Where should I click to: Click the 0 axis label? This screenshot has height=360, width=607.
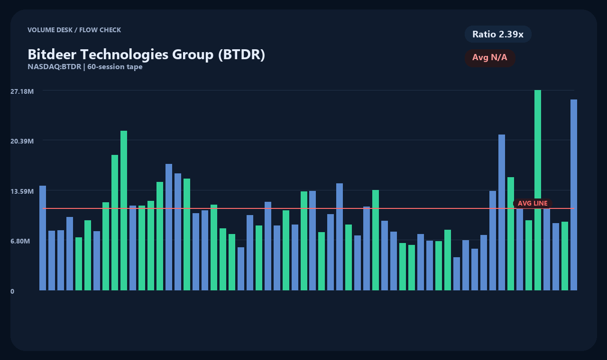(12, 291)
